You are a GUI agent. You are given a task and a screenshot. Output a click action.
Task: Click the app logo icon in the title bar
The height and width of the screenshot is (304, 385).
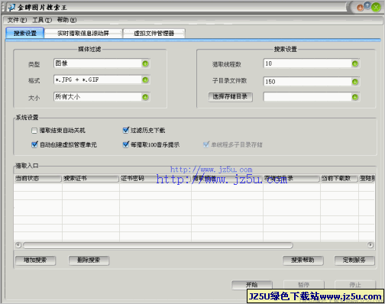pyautogui.click(x=11, y=8)
